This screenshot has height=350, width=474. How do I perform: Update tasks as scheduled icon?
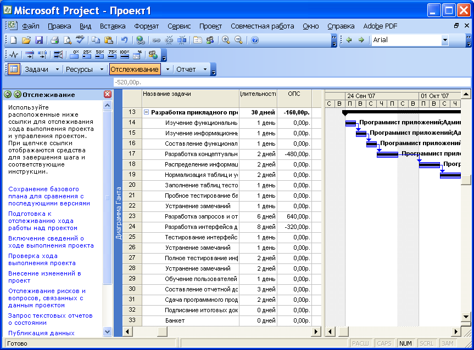pos(29,55)
